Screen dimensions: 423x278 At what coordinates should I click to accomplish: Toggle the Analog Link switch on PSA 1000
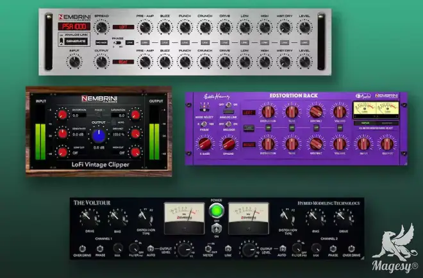point(62,41)
